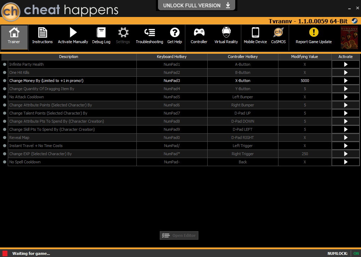Activate Change Talent Points cheat
Screen dimensions: 361x257
tap(345, 113)
